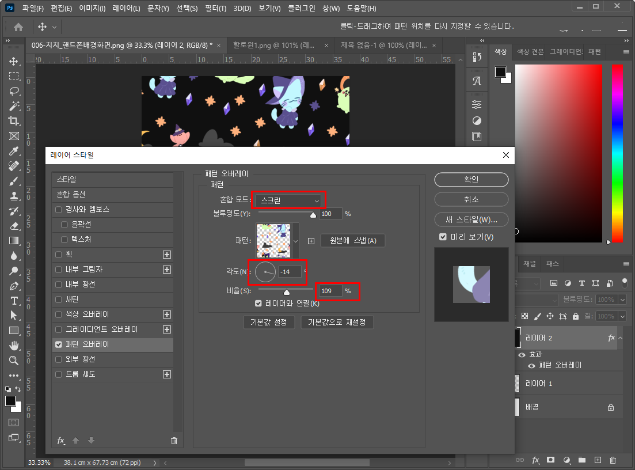This screenshot has height=470, width=635.
Task: Click the 기본값 설정 button
Action: [x=269, y=323]
